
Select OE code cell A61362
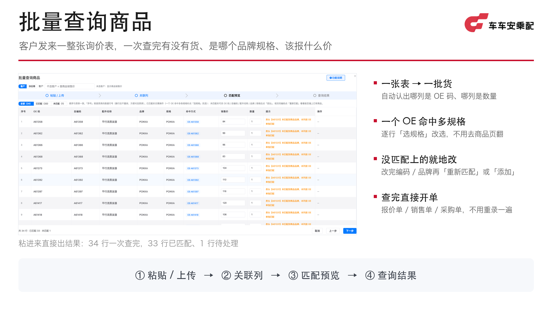click(38, 133)
